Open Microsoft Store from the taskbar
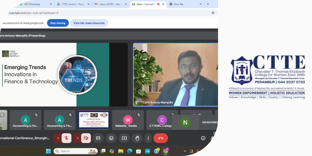 coord(138,151)
